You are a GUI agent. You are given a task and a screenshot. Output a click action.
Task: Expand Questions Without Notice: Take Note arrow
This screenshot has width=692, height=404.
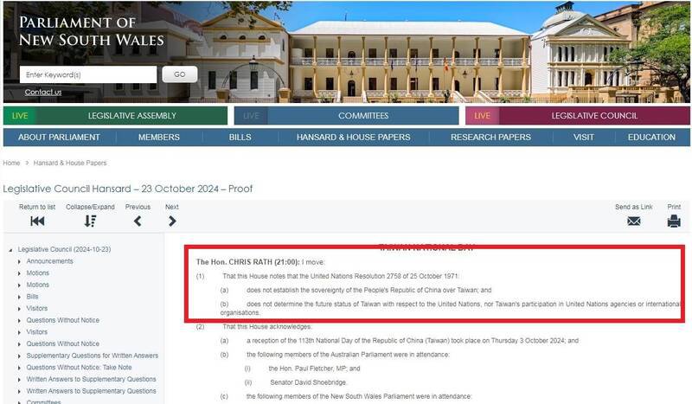click(x=19, y=368)
